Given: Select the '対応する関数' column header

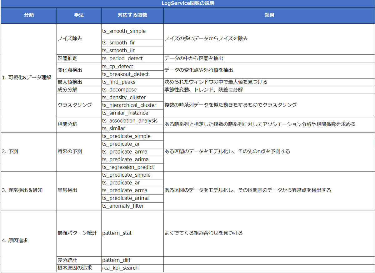Looking at the screenshot, I should tap(132, 15).
